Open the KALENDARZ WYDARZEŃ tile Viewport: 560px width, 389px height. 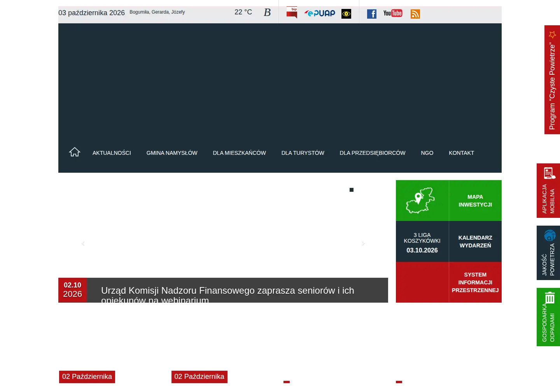(x=475, y=242)
